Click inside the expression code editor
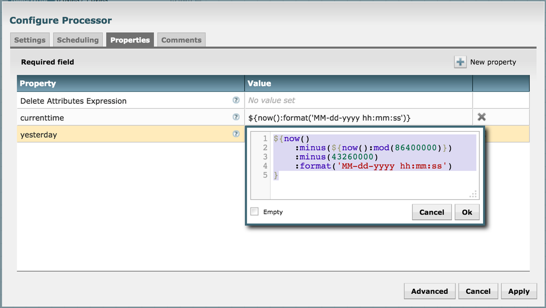546x308 pixels. pos(372,180)
